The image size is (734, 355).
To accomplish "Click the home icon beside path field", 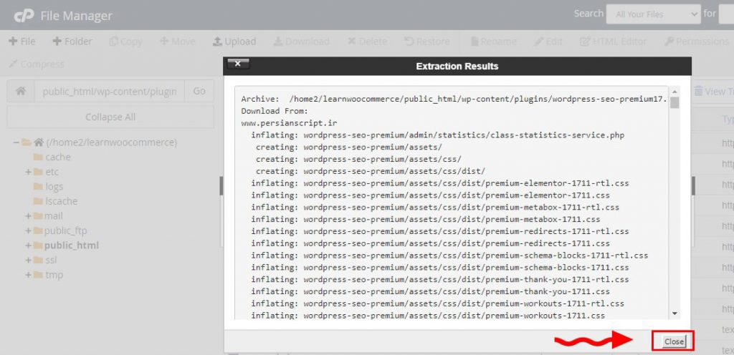I will tap(21, 92).
